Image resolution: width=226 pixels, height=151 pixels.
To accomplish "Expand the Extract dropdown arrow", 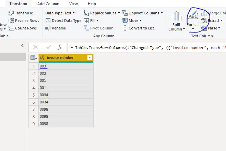I will click(222, 21).
